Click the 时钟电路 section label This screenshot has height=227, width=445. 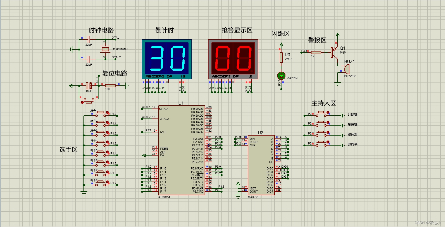(101, 30)
